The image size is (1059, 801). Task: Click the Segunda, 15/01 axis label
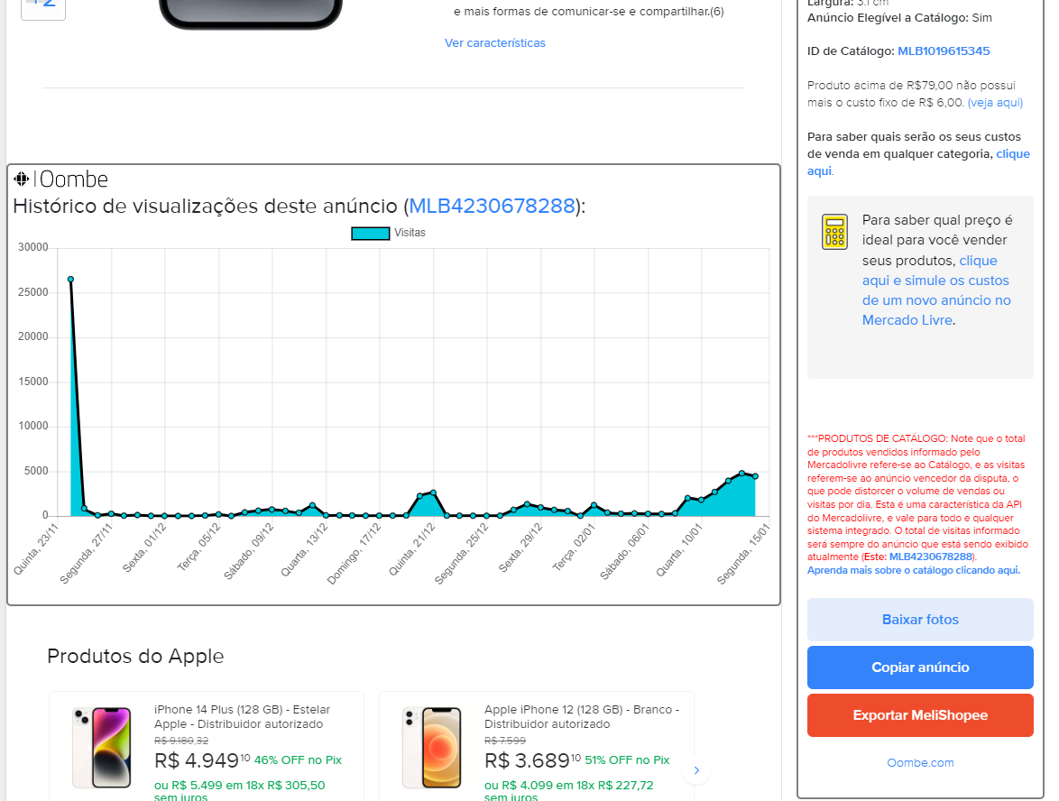(742, 553)
